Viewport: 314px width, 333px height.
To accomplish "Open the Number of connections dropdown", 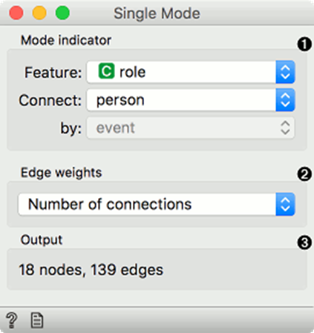I will click(157, 205).
